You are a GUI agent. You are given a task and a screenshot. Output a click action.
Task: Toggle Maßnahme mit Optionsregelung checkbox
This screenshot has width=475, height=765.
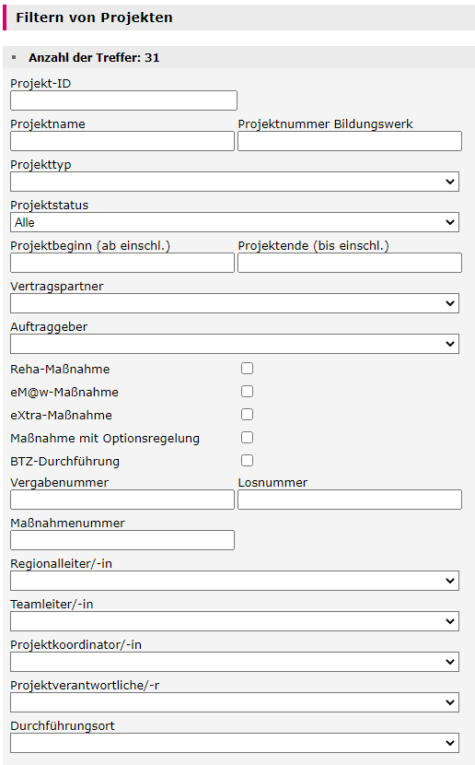247,437
